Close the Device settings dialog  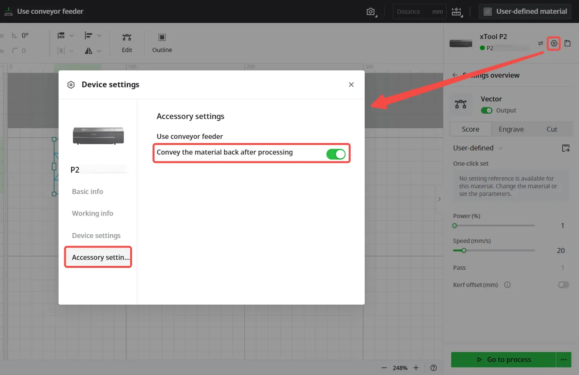[x=351, y=84]
